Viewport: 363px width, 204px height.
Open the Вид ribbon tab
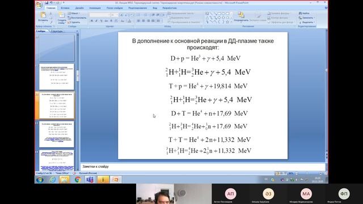click(x=155, y=8)
